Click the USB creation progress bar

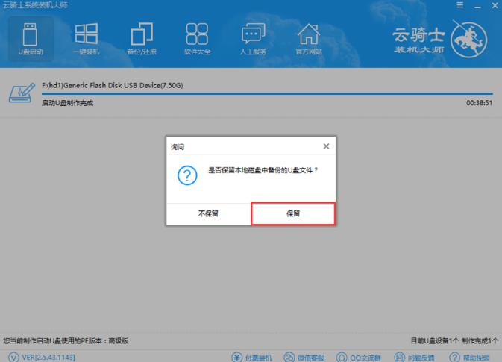tap(267, 93)
